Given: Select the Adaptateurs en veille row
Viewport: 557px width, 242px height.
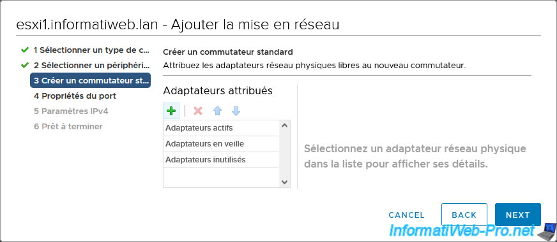Looking at the screenshot, I should (x=221, y=144).
